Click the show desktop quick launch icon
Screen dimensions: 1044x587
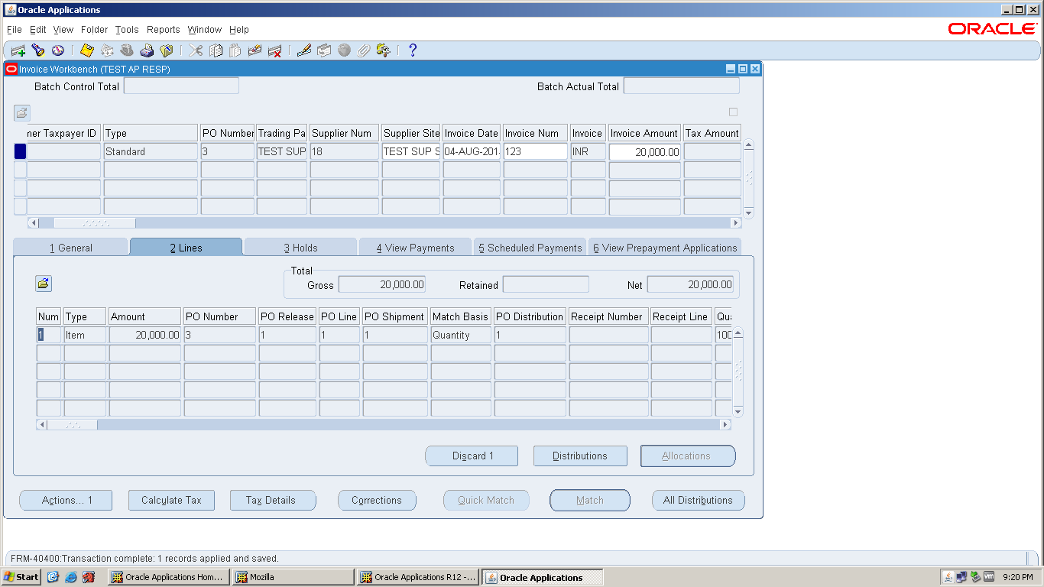(53, 577)
